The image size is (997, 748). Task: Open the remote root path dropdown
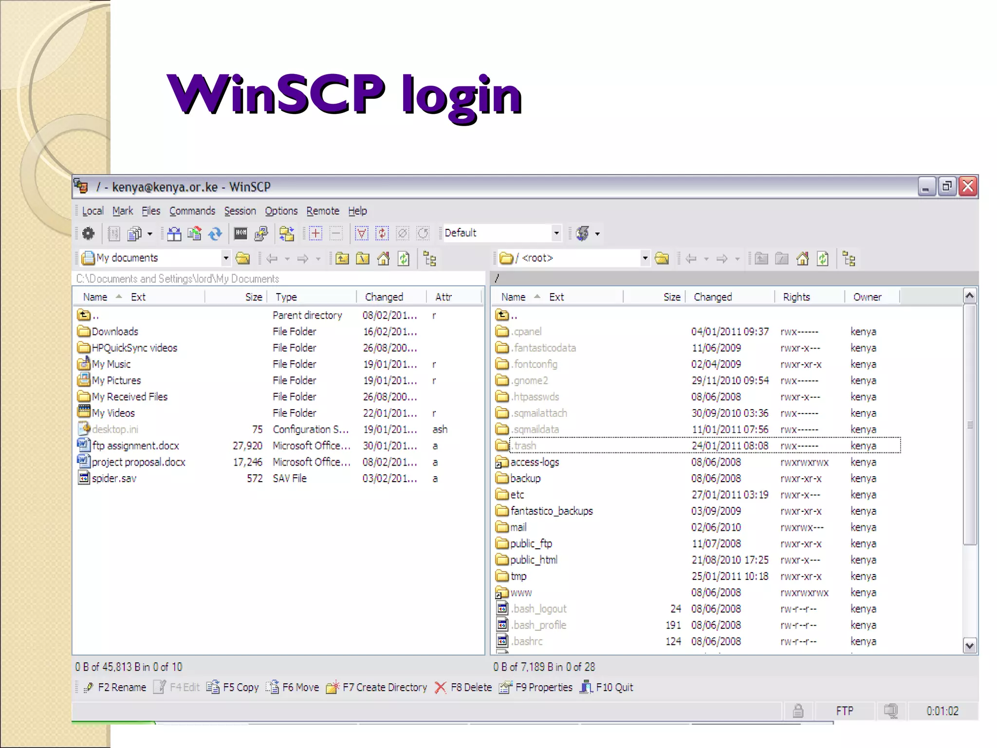645,258
